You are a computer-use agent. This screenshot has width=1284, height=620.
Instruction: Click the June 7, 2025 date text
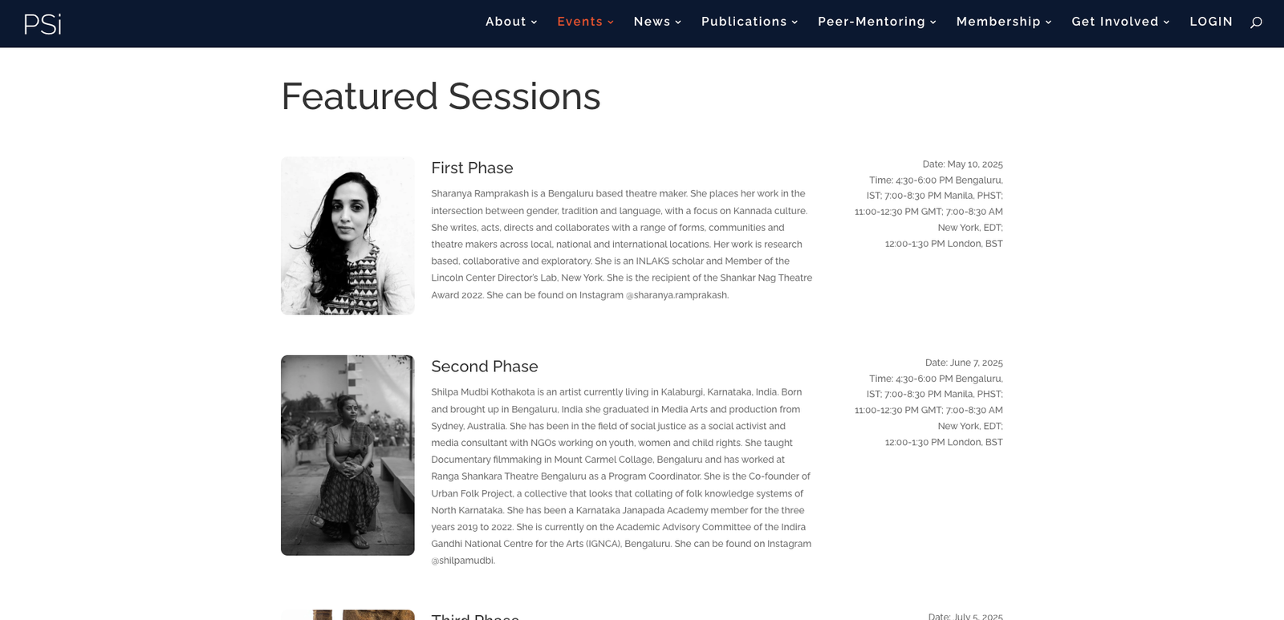pos(976,363)
